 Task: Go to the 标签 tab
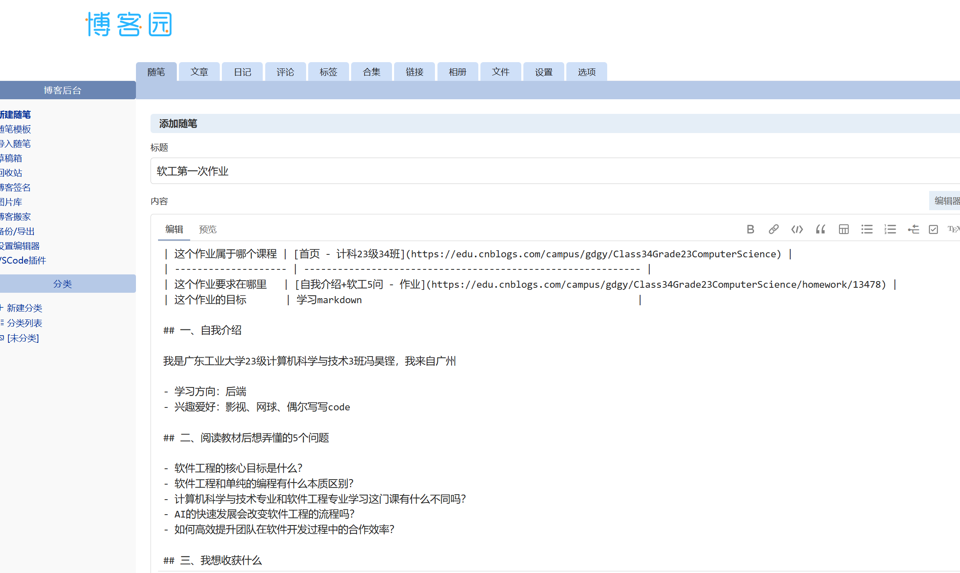tap(328, 72)
